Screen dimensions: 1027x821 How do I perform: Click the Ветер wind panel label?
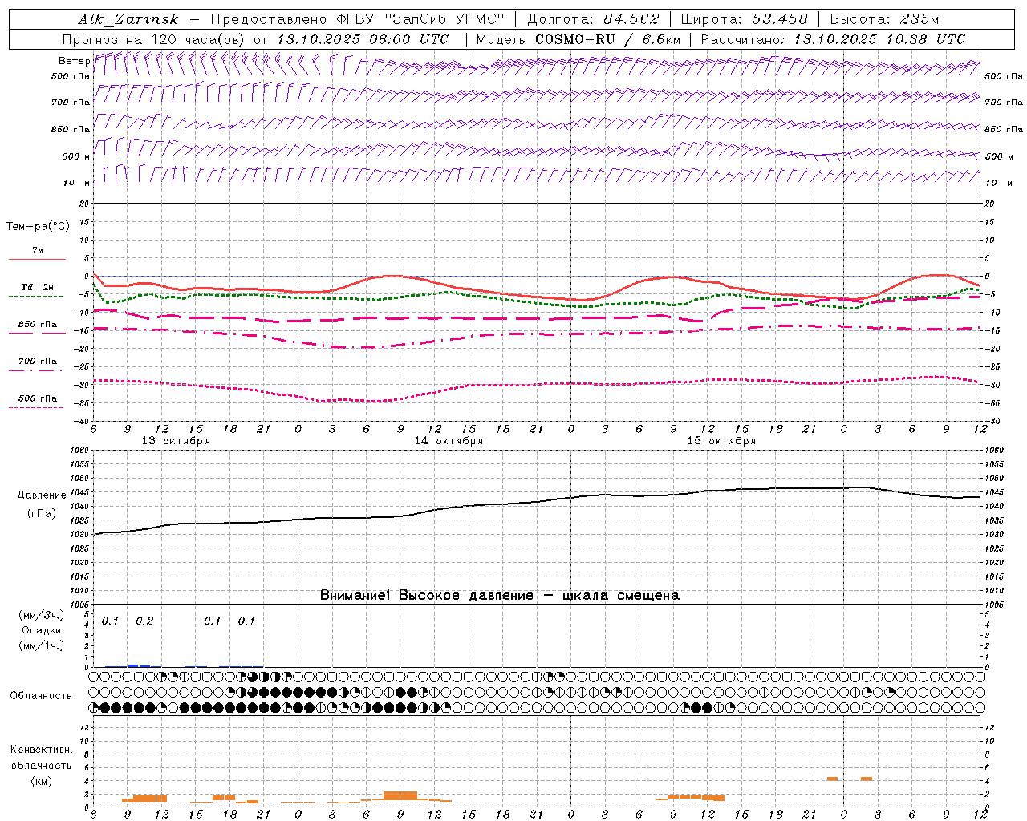74,61
